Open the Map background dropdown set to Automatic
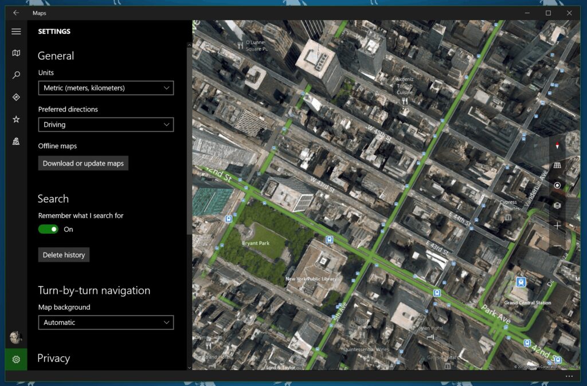 click(106, 322)
